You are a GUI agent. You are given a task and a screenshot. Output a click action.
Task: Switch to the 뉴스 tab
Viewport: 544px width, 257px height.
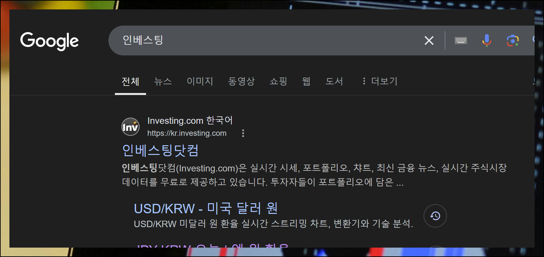[x=163, y=81]
